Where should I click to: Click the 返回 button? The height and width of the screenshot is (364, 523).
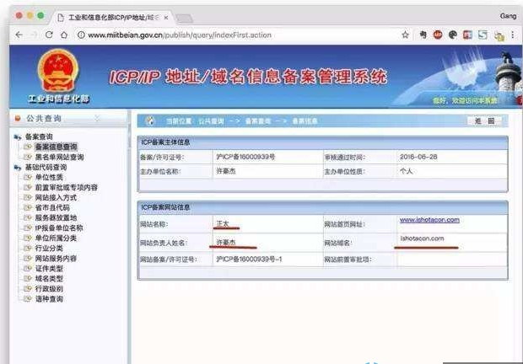pyautogui.click(x=484, y=120)
